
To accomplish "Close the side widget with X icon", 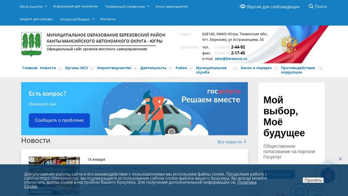I will click(340, 159).
